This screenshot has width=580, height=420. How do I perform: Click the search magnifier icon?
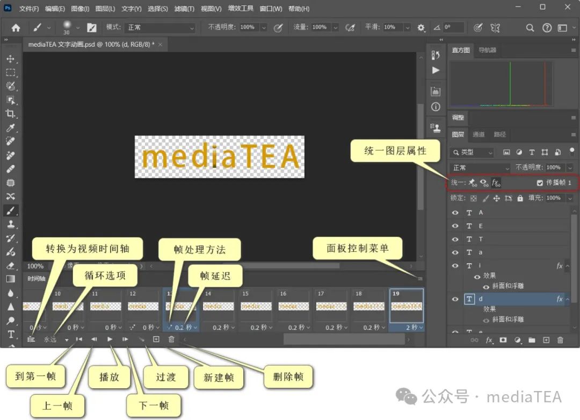530,28
